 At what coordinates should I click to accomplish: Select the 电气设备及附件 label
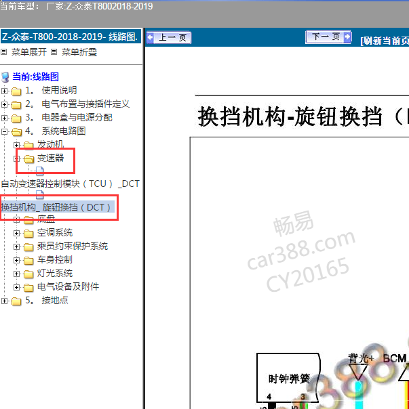(x=68, y=287)
